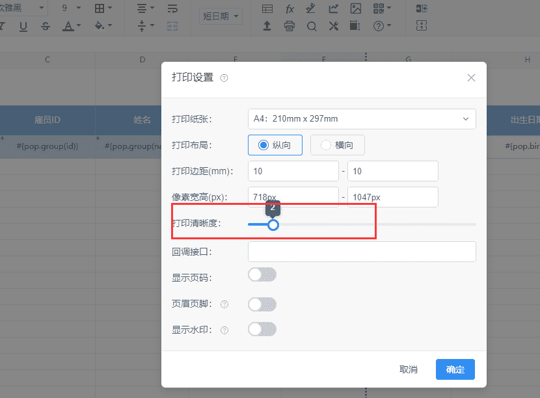Toggle strikethrough formatting in toolbar
The width and height of the screenshot is (540, 398).
(x=46, y=26)
